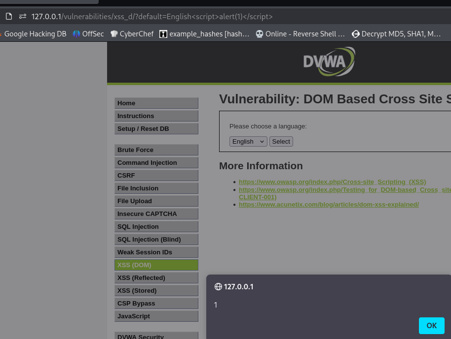Image resolution: width=451 pixels, height=339 pixels.
Task: Open the CyberChef bookmark
Action: [132, 34]
